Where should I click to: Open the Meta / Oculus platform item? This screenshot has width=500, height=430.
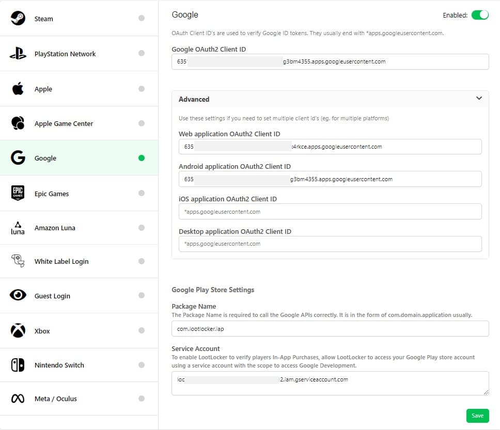pyautogui.click(x=56, y=399)
